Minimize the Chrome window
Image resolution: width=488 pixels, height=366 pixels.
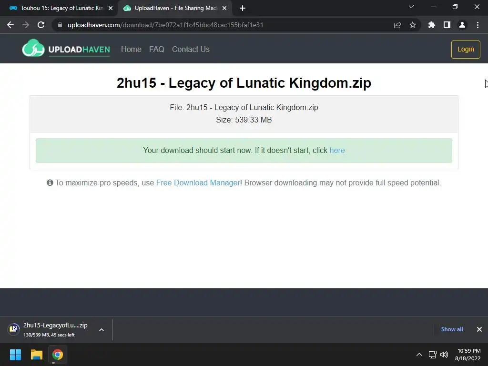click(433, 7)
